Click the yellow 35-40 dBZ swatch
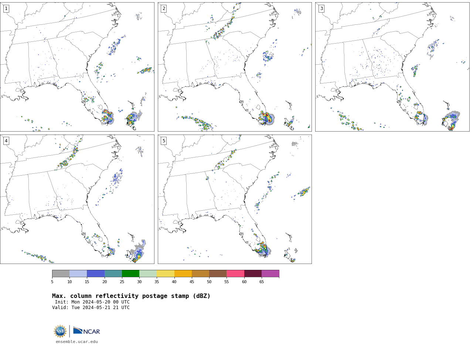 point(166,274)
